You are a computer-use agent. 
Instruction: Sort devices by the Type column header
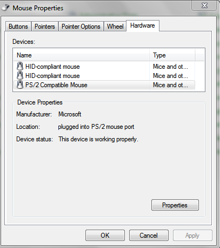[x=172, y=55]
